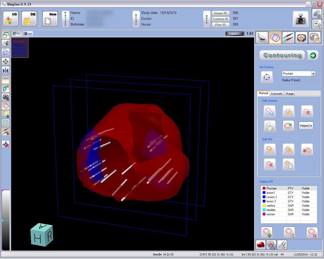324x259 pixels.
Task: Open the contouring module icon in top row
Action: [x=275, y=38]
